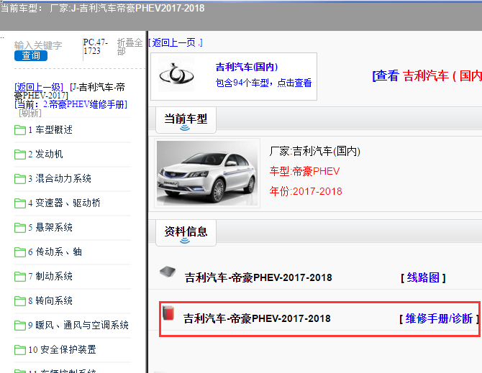
Task: Open folder icon for 5 悬架系统
Action: 20,228
